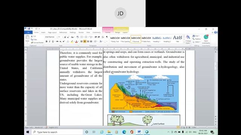Image resolution: width=241 pixels, height=135 pixels.
Task: Click the red font color button
Action: [x=76, y=42]
